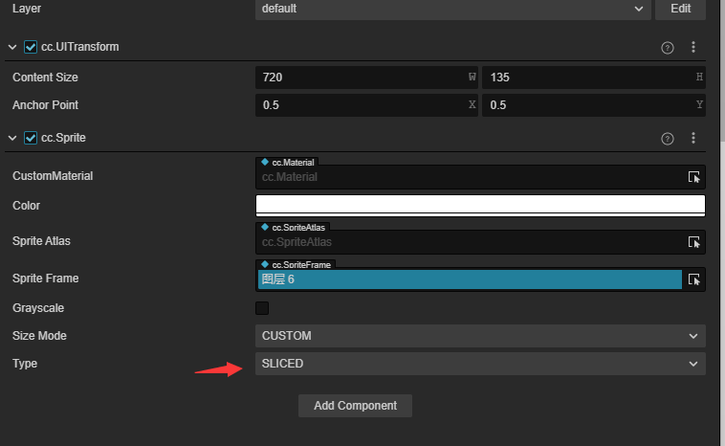Click the CustomMaterial asset picker icon
Viewport: 725px width, 446px height.
(x=694, y=177)
